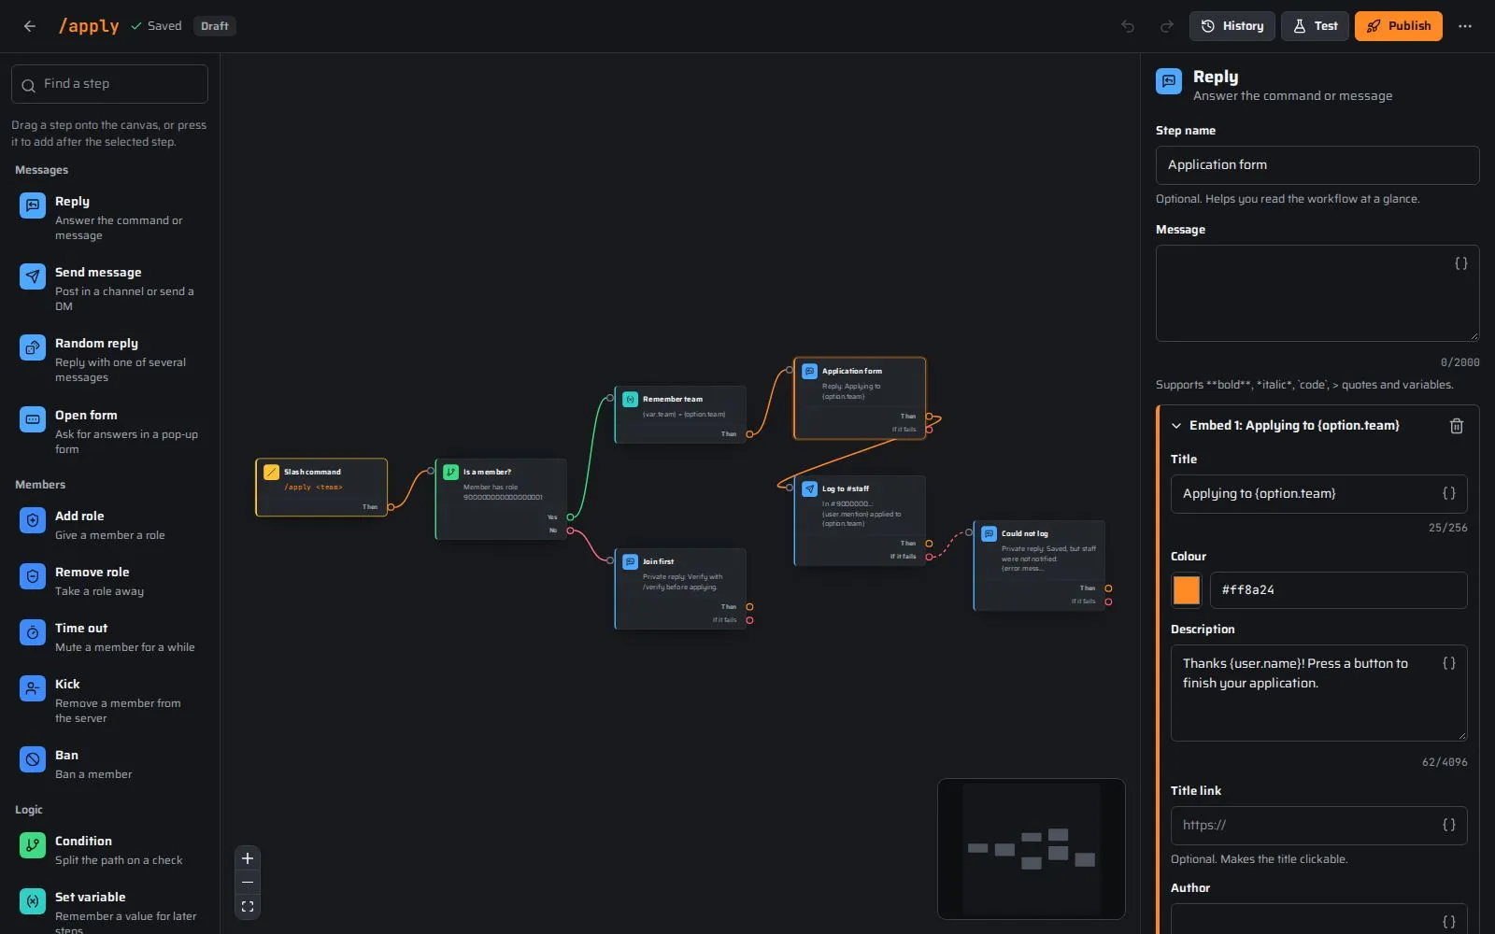Insert variable into Description braces icon
The image size is (1495, 934).
point(1449,663)
